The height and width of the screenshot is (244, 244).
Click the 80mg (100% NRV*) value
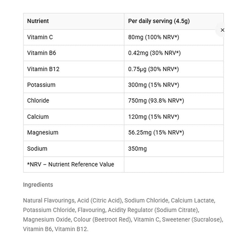(x=154, y=37)
